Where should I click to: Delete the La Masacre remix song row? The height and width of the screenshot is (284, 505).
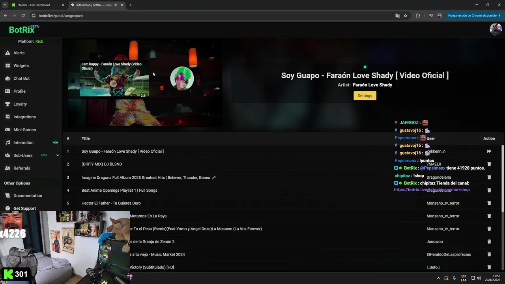[x=489, y=229]
